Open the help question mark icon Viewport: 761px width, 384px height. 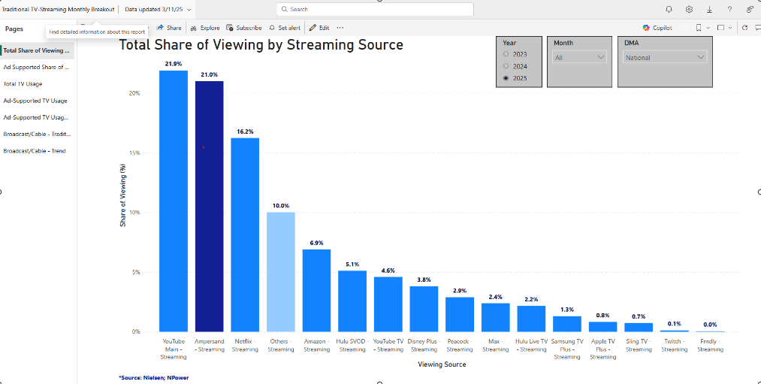click(x=729, y=9)
